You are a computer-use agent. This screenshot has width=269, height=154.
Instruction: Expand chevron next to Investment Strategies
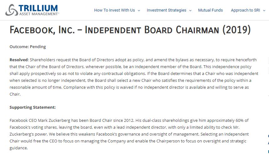(190, 10)
